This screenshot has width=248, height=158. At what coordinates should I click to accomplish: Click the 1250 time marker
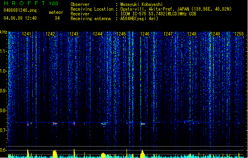(x=239, y=34)
